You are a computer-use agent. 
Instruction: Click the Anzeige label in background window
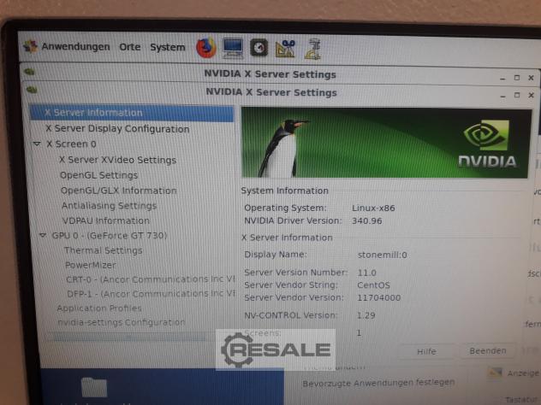coord(523,373)
